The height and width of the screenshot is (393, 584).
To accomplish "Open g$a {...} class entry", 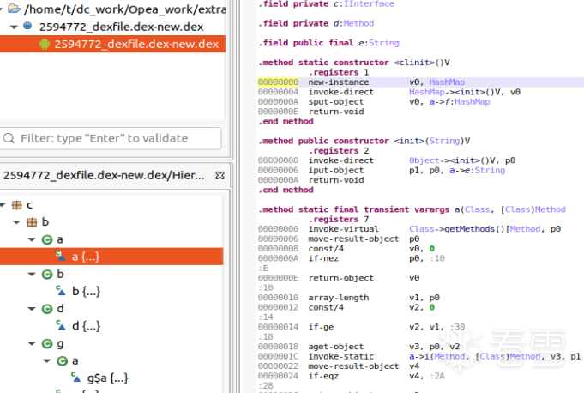I will click(x=108, y=378).
